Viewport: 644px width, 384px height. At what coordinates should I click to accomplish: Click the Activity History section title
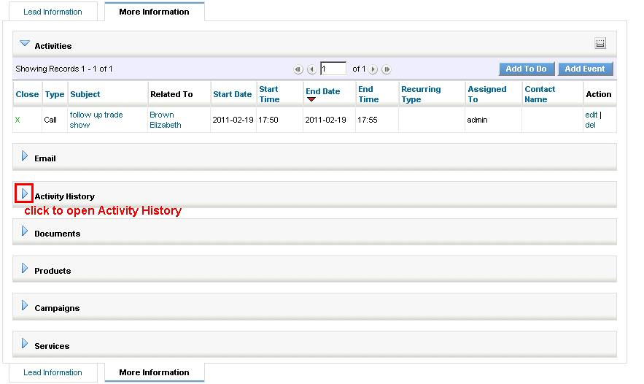(64, 196)
